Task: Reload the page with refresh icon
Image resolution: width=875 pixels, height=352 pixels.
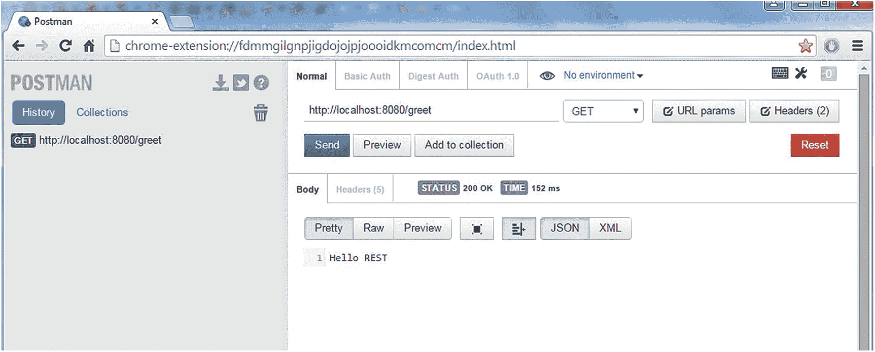Action: point(65,46)
